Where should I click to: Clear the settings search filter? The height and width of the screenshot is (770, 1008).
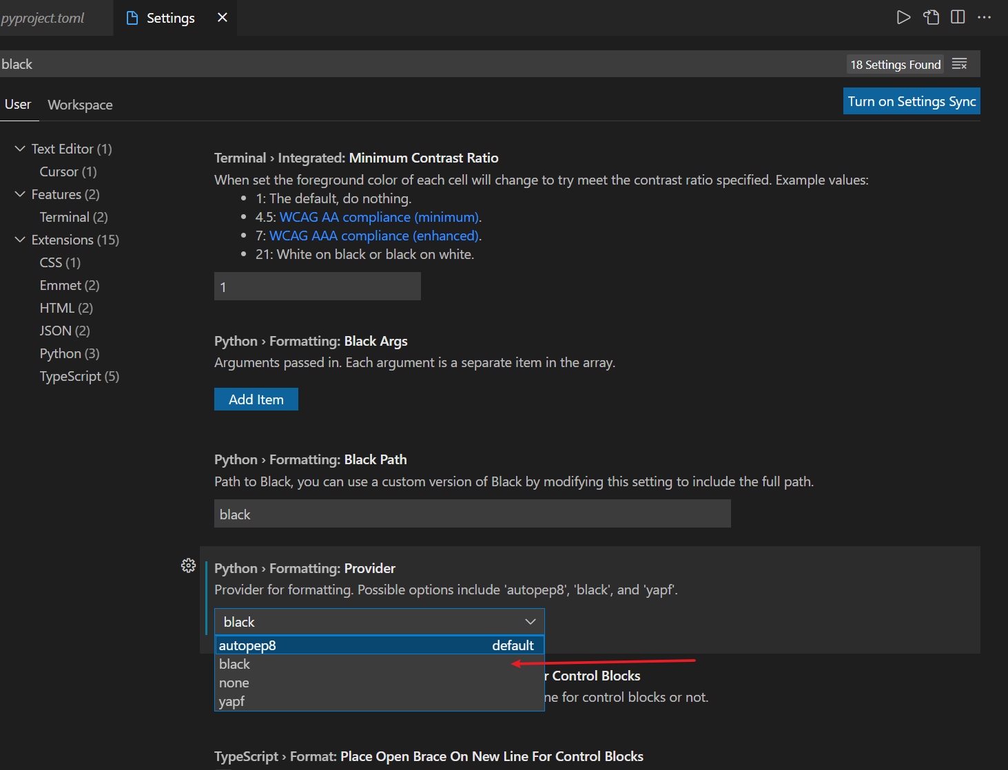pos(960,64)
